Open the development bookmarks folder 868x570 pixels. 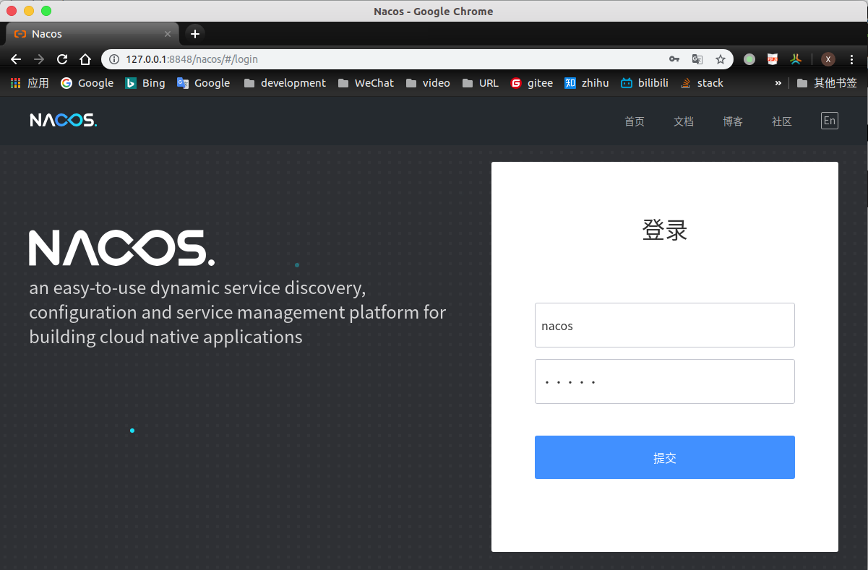(x=285, y=83)
